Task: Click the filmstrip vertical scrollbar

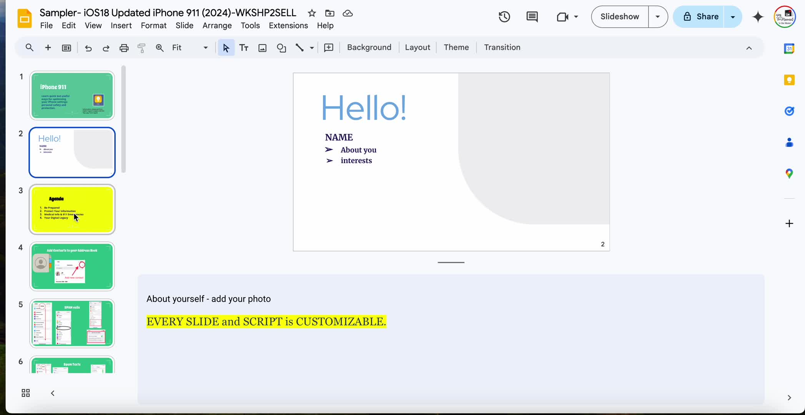Action: point(123,119)
